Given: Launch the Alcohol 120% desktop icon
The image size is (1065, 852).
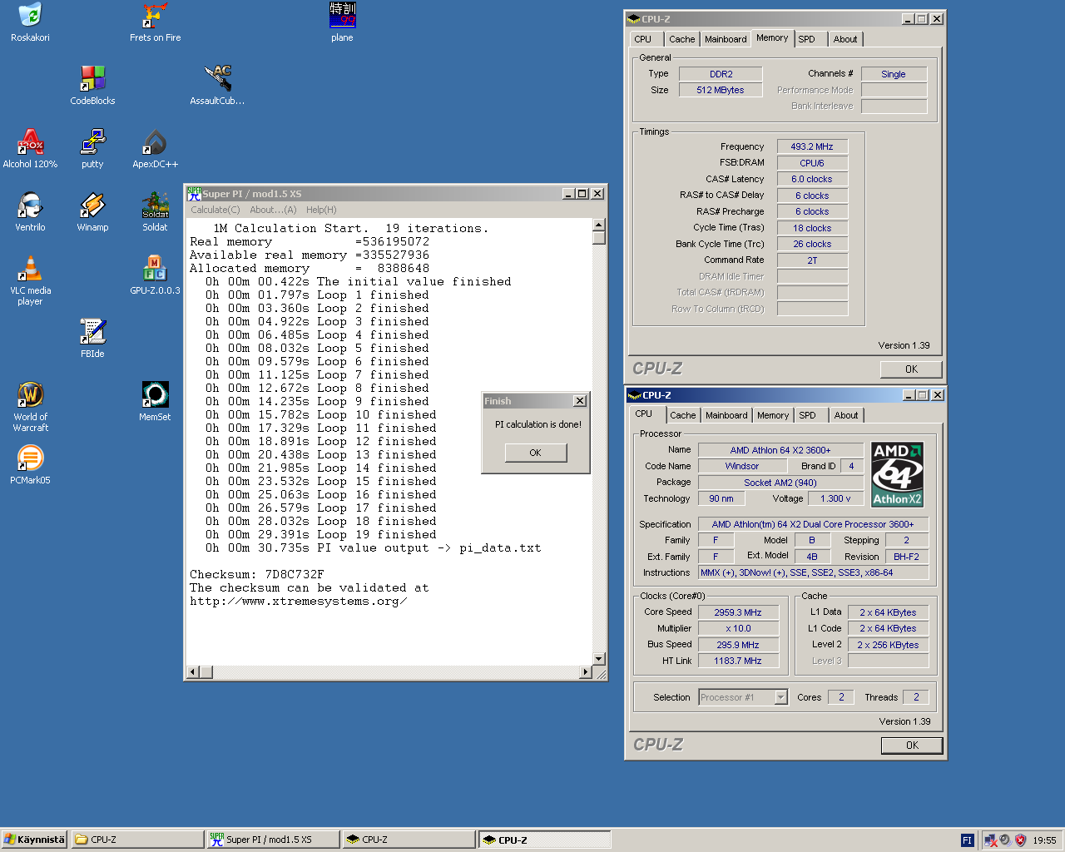Looking at the screenshot, I should tap(30, 149).
